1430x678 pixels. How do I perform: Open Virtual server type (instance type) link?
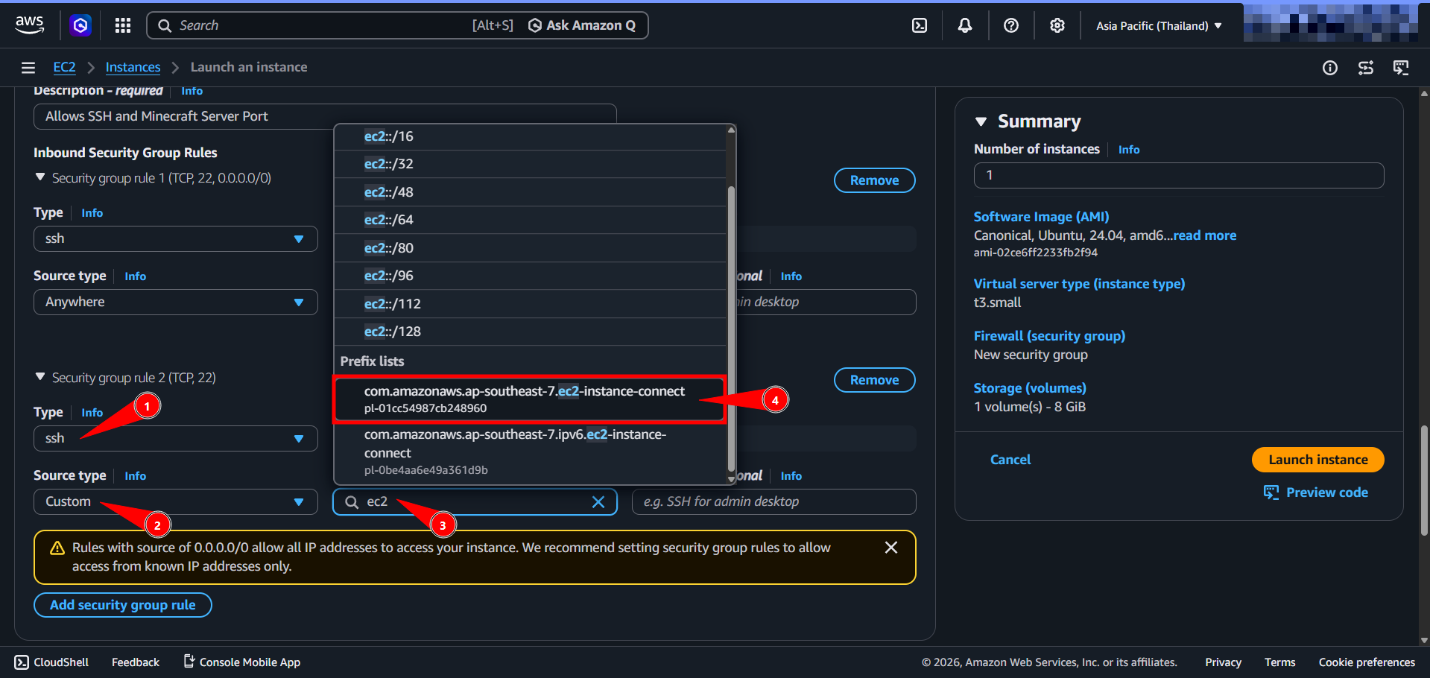point(1079,284)
